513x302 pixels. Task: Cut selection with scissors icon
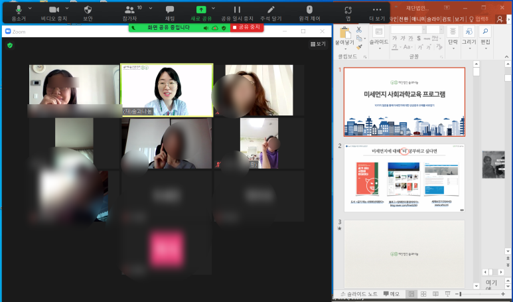359,30
